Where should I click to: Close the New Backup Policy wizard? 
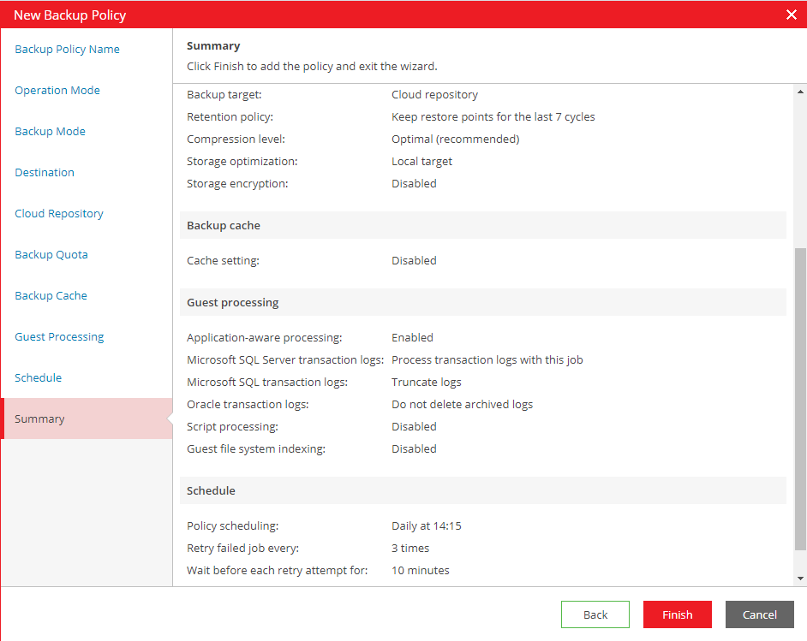coord(791,15)
